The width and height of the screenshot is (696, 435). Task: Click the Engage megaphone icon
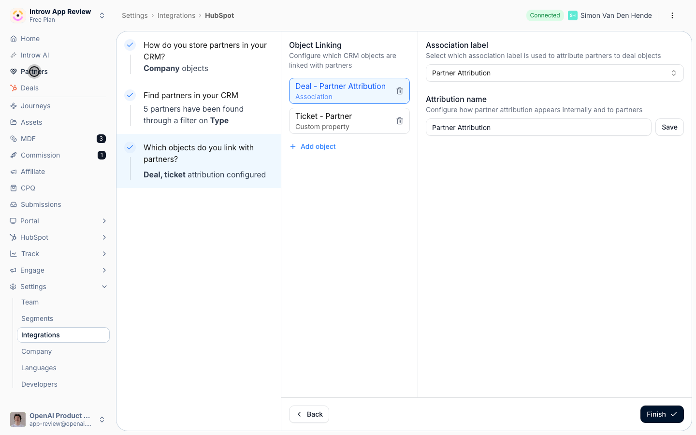coord(13,270)
